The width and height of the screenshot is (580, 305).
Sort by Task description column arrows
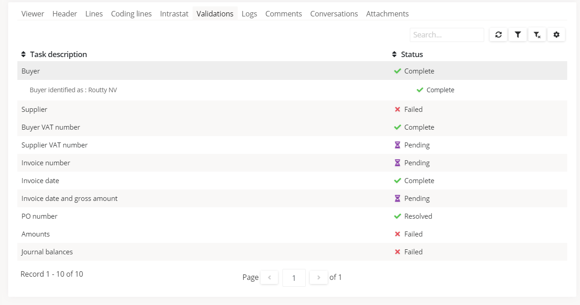[x=24, y=54]
